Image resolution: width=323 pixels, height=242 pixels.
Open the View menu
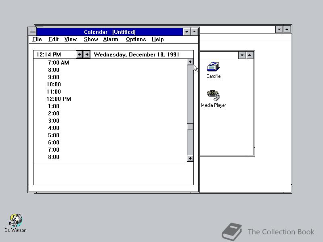coord(70,39)
